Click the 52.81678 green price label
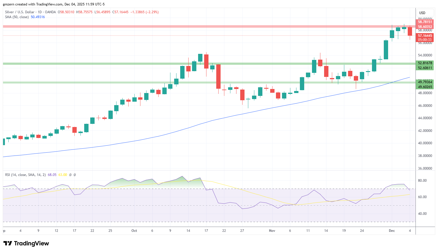This screenshot has height=252, width=438. (425, 63)
